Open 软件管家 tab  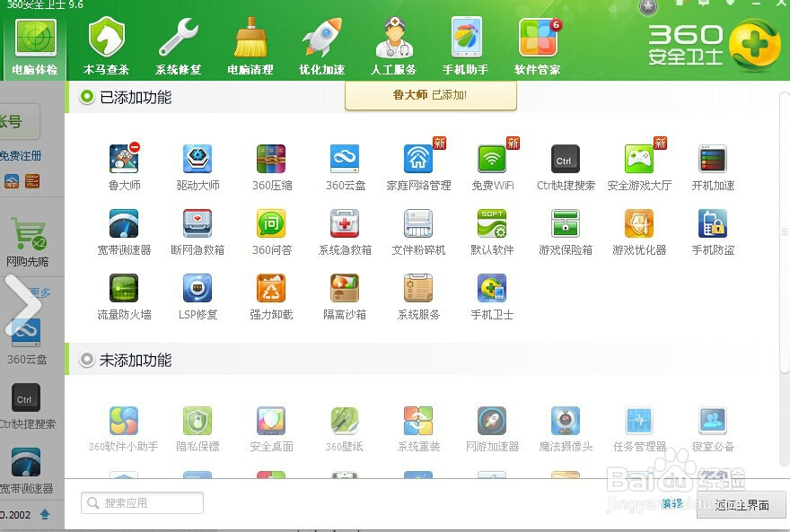538,47
